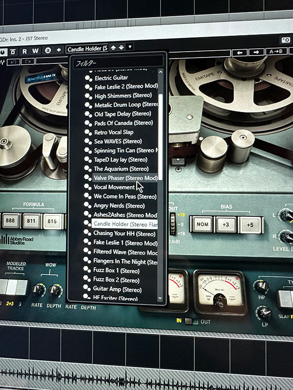This screenshot has width=293, height=390.
Task: Open the Candle Holder preset name box
Action: click(x=87, y=49)
